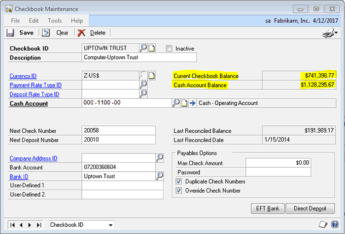The height and width of the screenshot is (234, 345).
Task: Go to next record arrow
Action: point(30,225)
